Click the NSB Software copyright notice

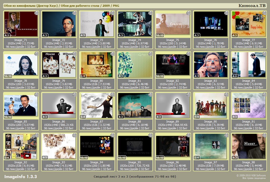click(251, 177)
